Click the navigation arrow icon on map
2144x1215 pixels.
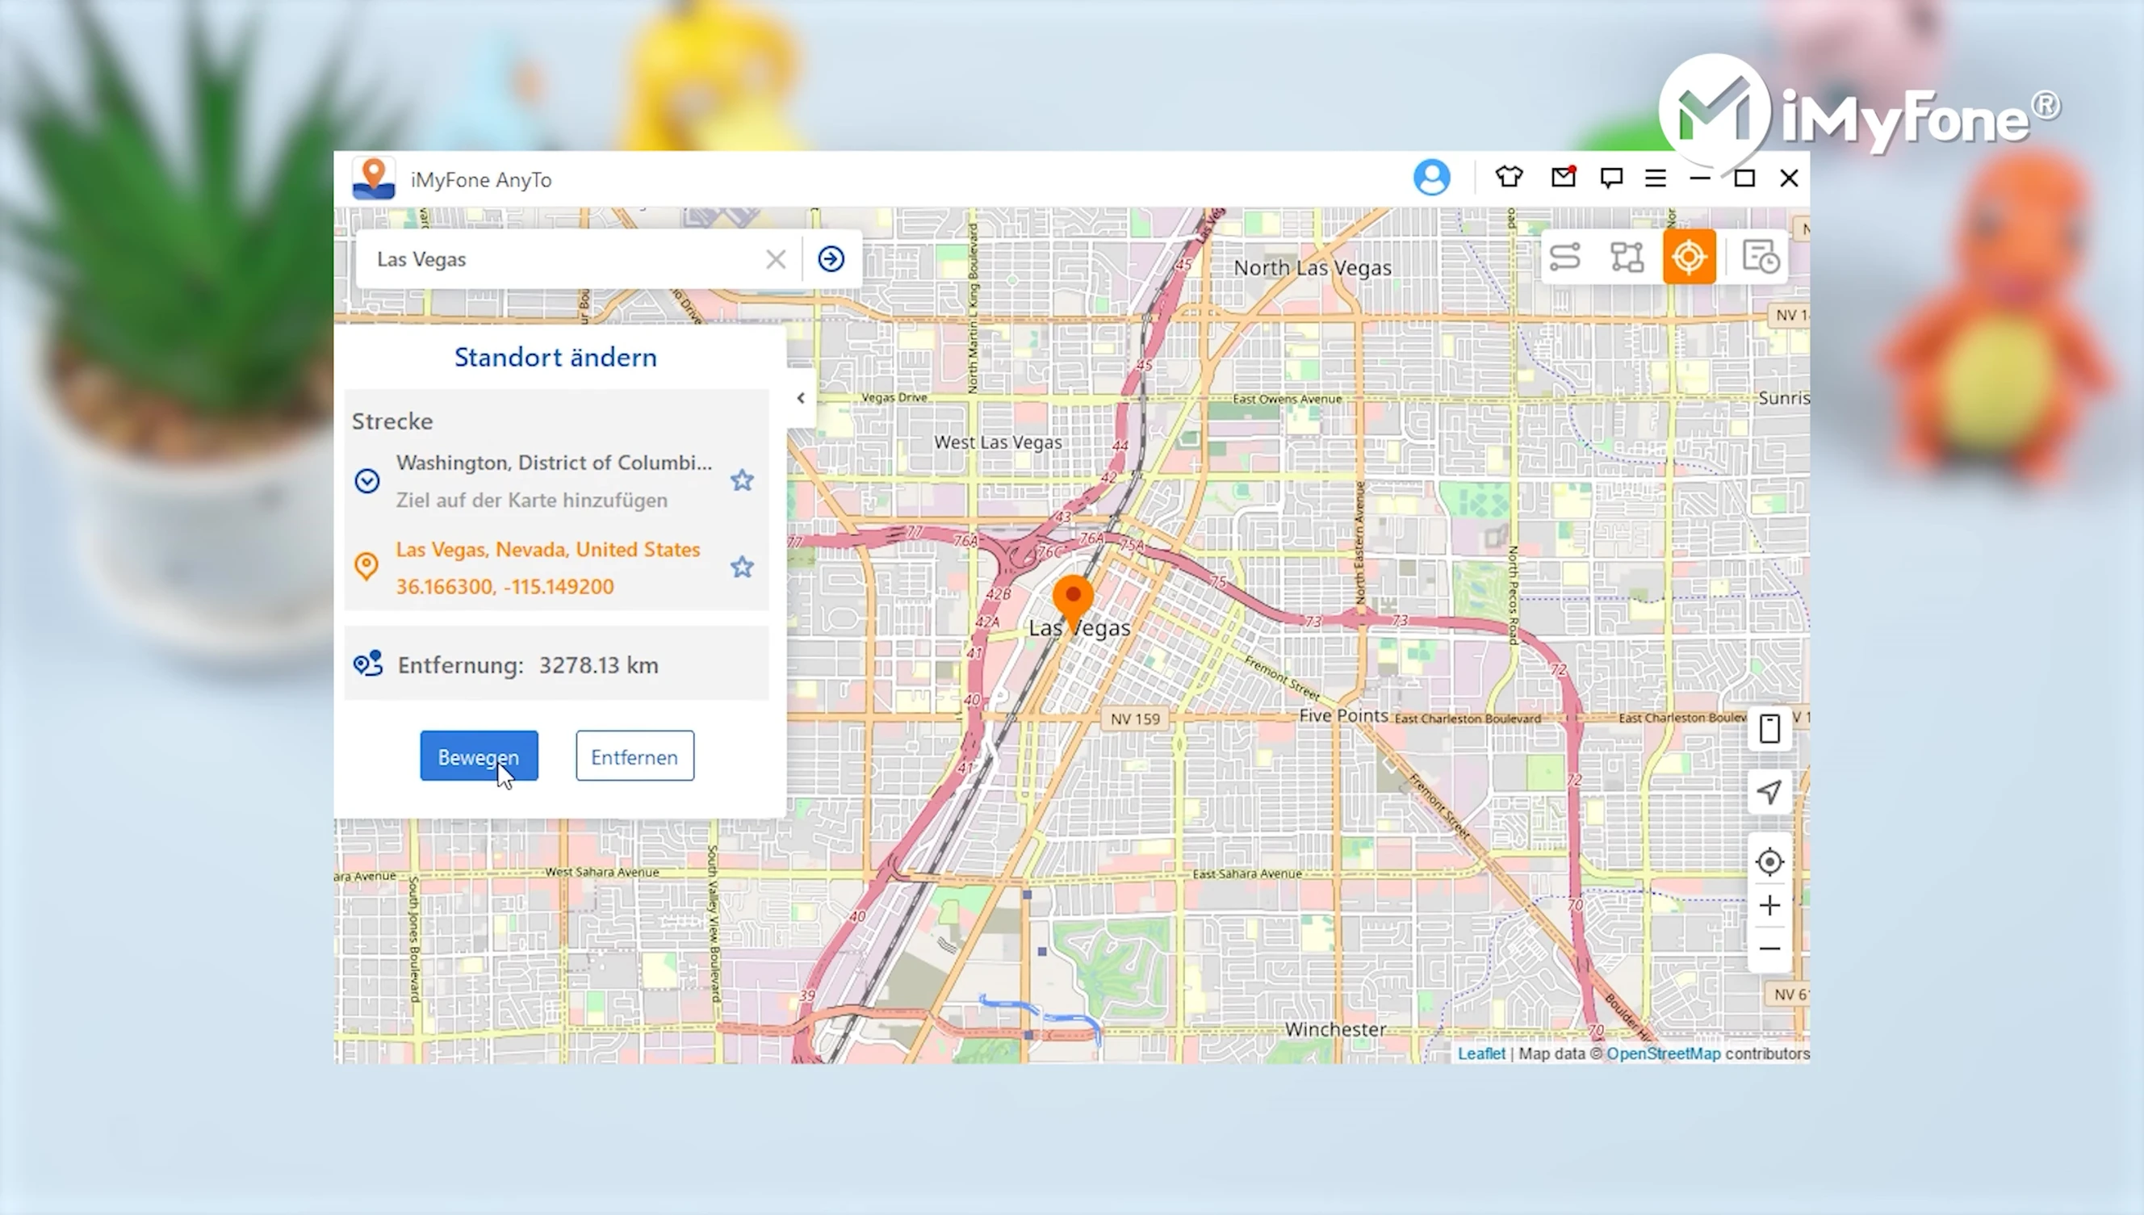coord(1769,791)
